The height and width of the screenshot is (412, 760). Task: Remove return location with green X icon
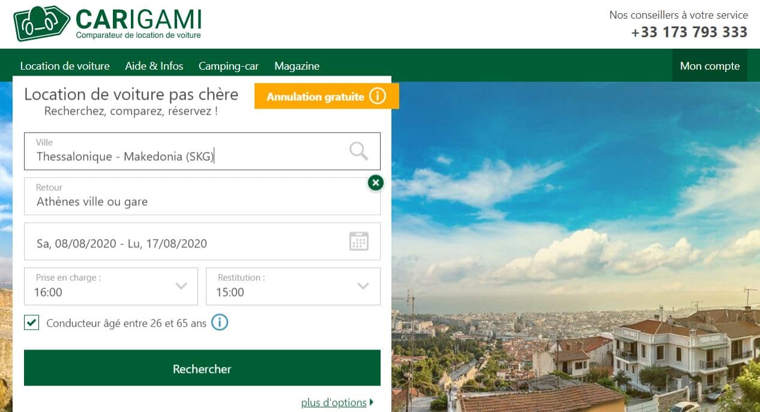375,183
